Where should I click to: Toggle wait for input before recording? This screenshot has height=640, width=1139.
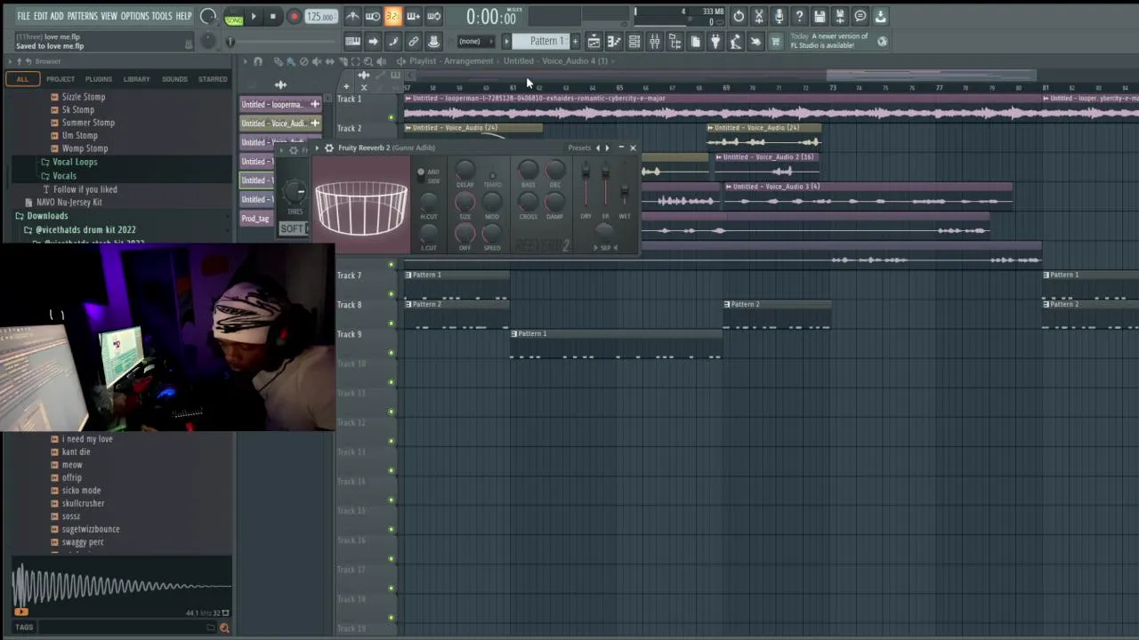tap(373, 16)
